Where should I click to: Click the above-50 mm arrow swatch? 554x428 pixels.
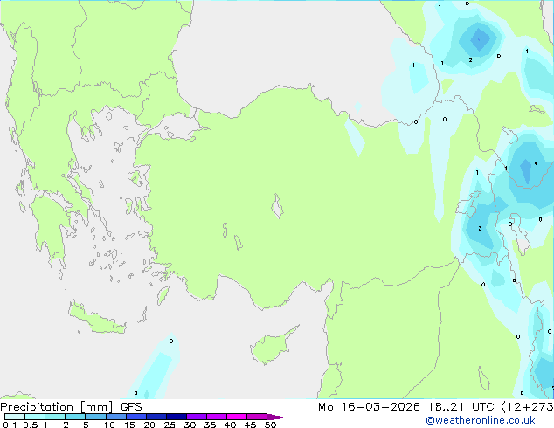(x=277, y=417)
